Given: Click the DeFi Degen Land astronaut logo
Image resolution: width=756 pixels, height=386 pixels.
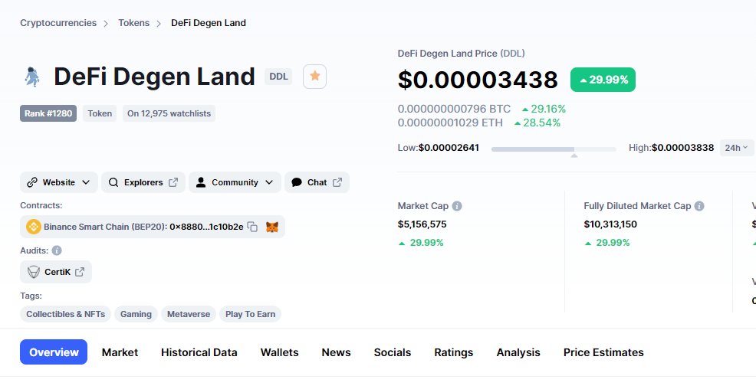Looking at the screenshot, I should [32, 77].
